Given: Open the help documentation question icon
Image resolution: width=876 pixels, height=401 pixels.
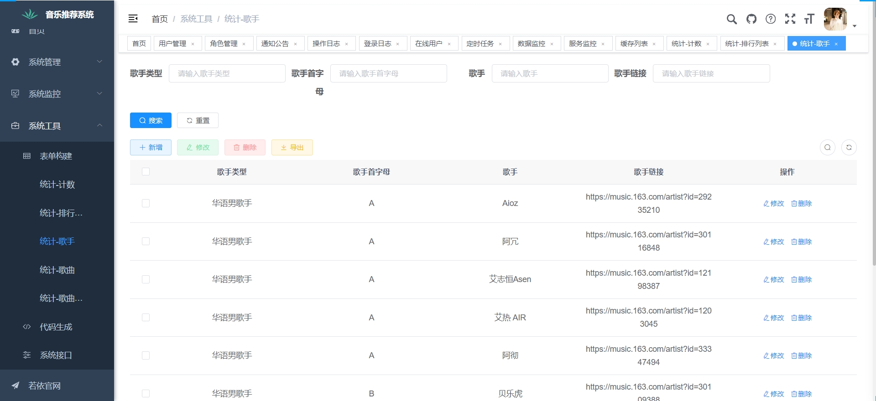Looking at the screenshot, I should [x=770, y=19].
